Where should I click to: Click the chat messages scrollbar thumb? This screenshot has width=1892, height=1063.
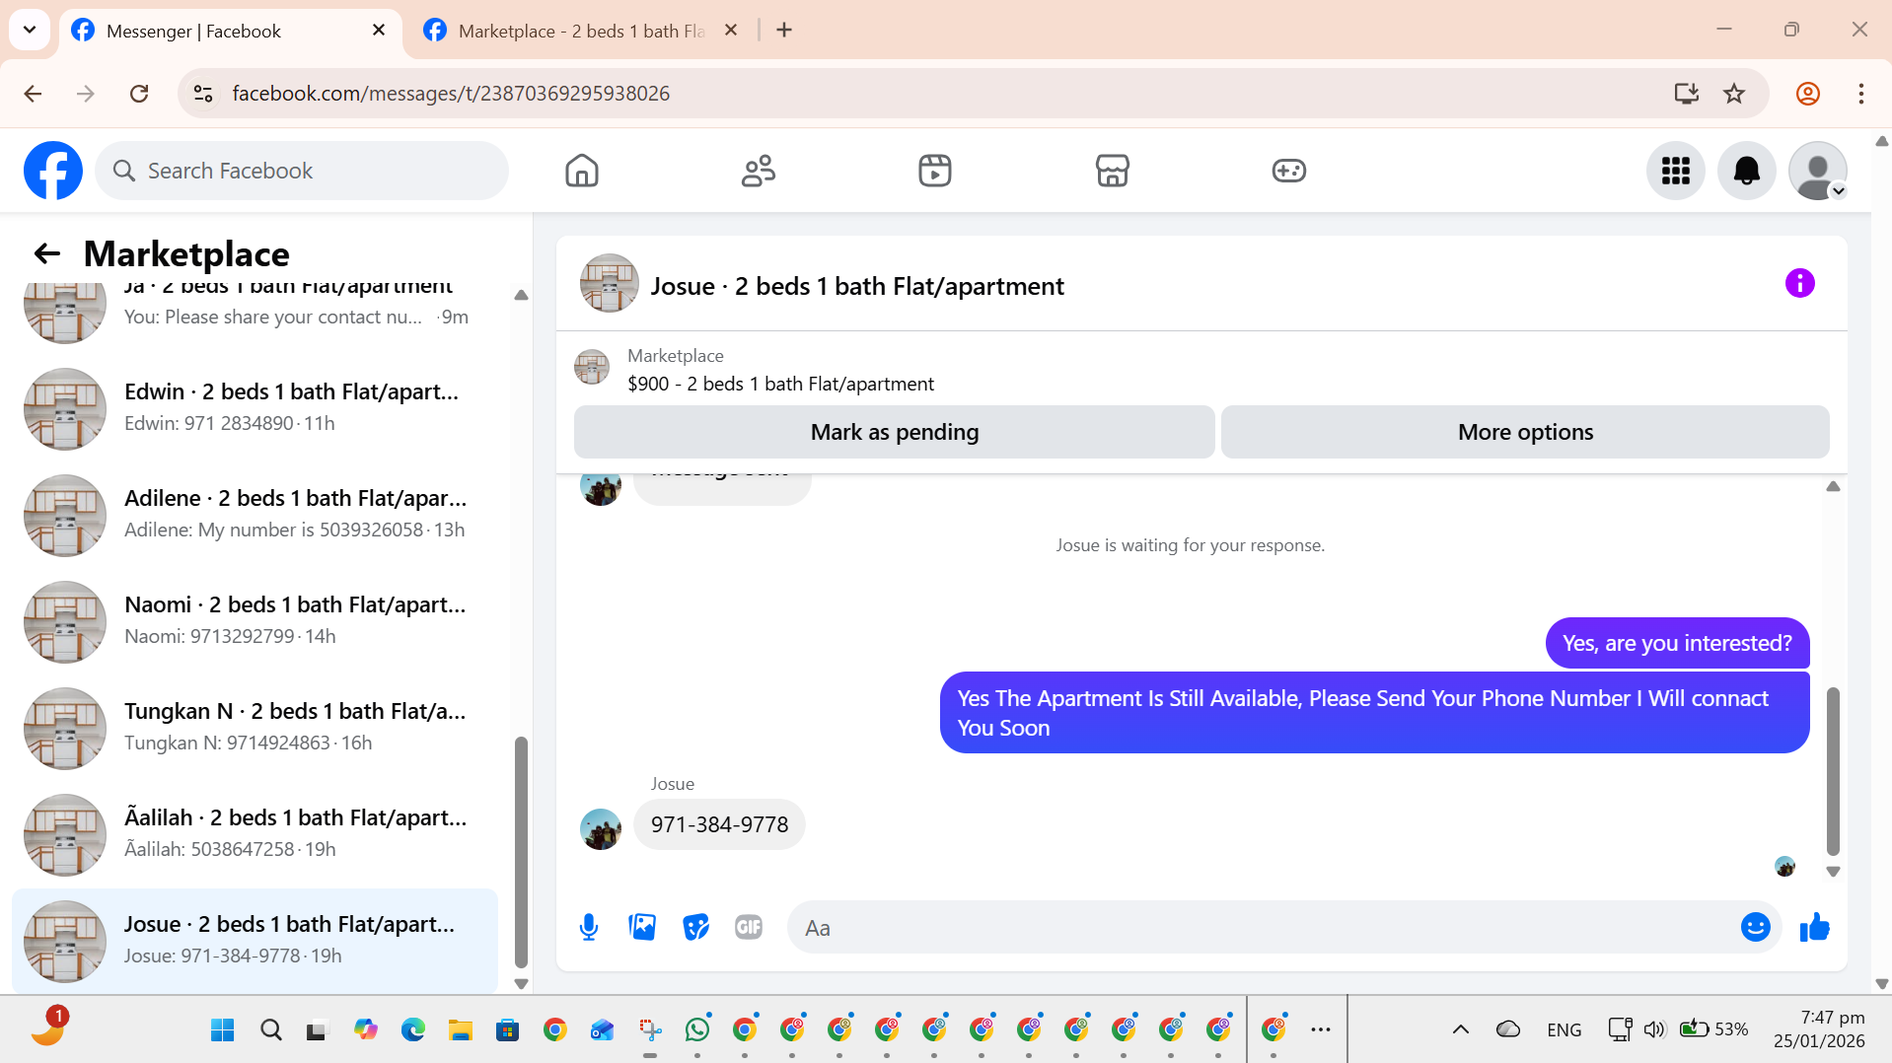[x=1833, y=770]
